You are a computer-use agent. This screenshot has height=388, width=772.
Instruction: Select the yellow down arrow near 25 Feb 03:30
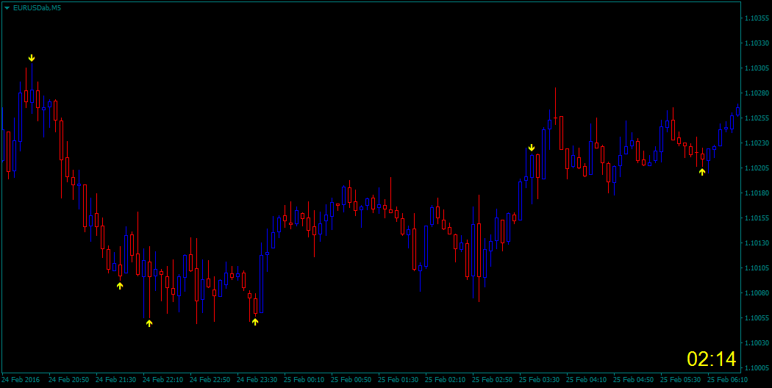(532, 148)
